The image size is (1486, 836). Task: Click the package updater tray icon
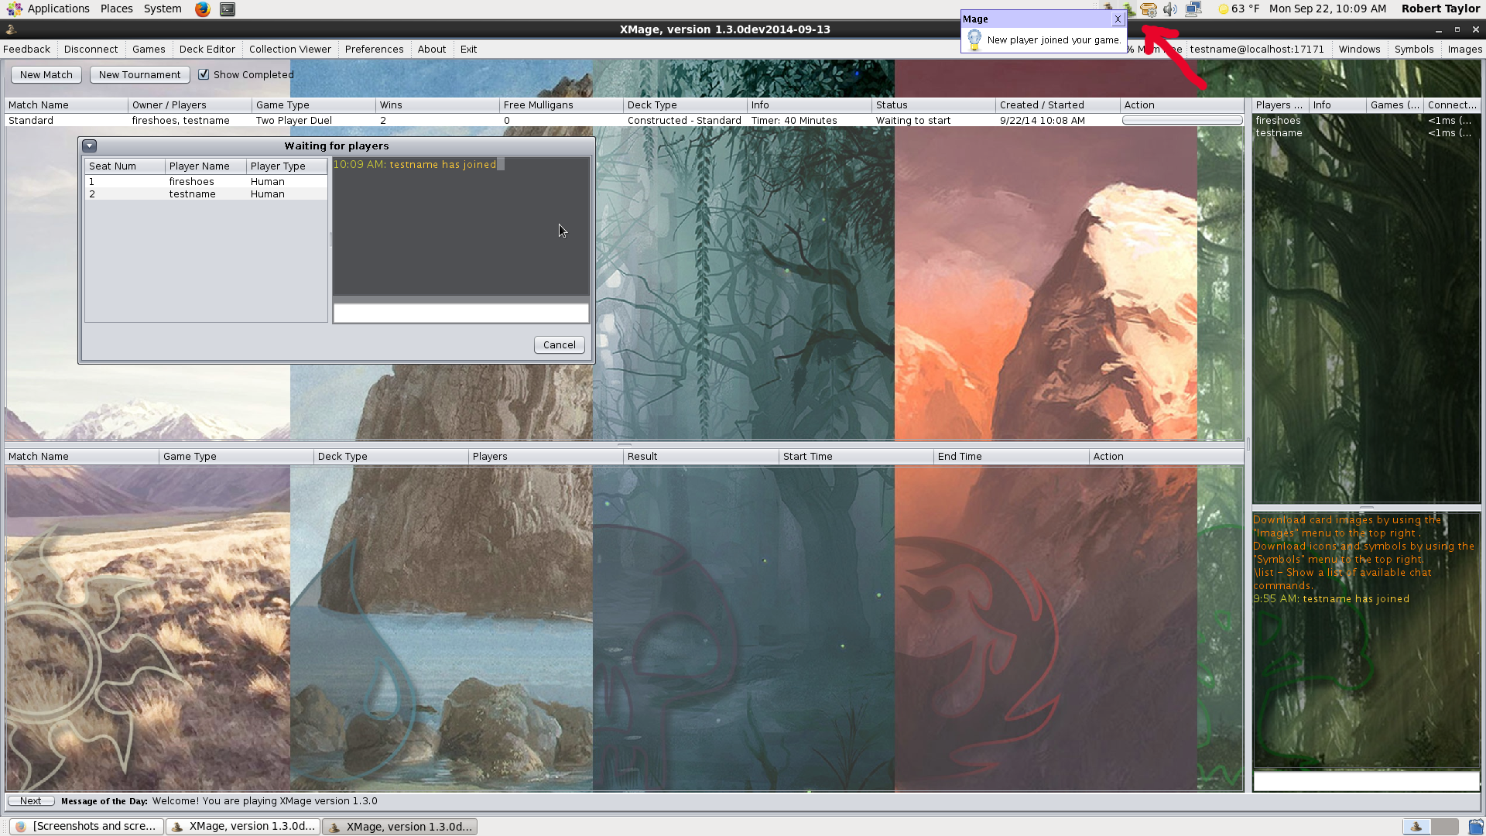(x=1149, y=9)
